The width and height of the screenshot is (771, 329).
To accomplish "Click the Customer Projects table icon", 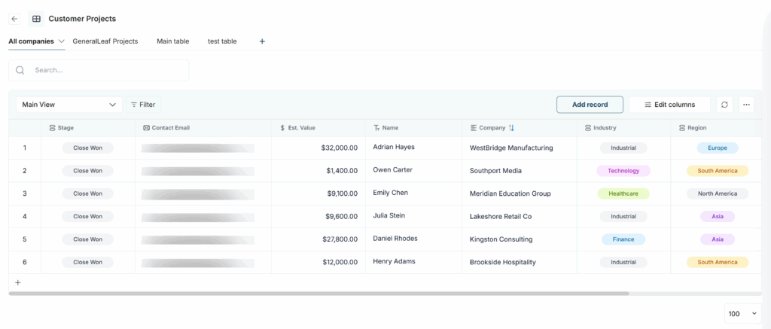I will coord(36,19).
